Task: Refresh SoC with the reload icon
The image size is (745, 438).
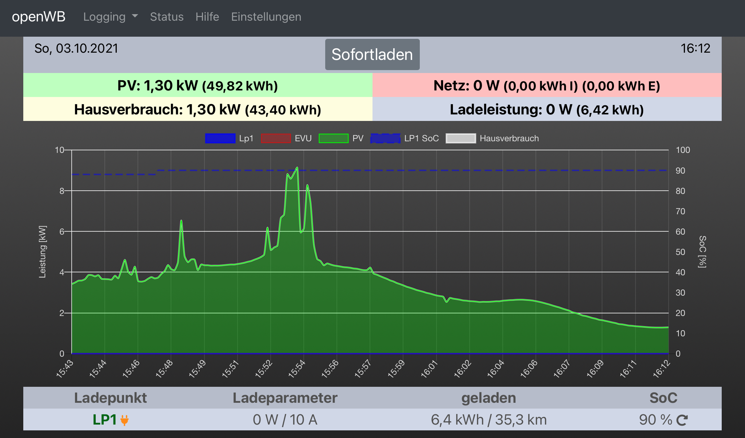Action: tap(682, 420)
